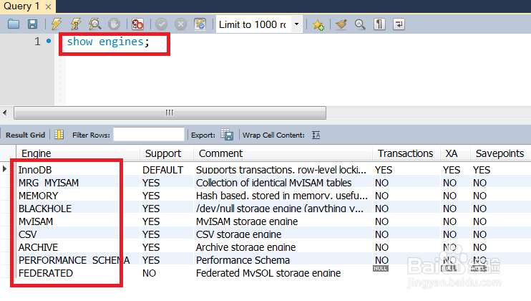Sort by the Savepoints column header
The image size is (531, 301).
pyautogui.click(x=500, y=153)
